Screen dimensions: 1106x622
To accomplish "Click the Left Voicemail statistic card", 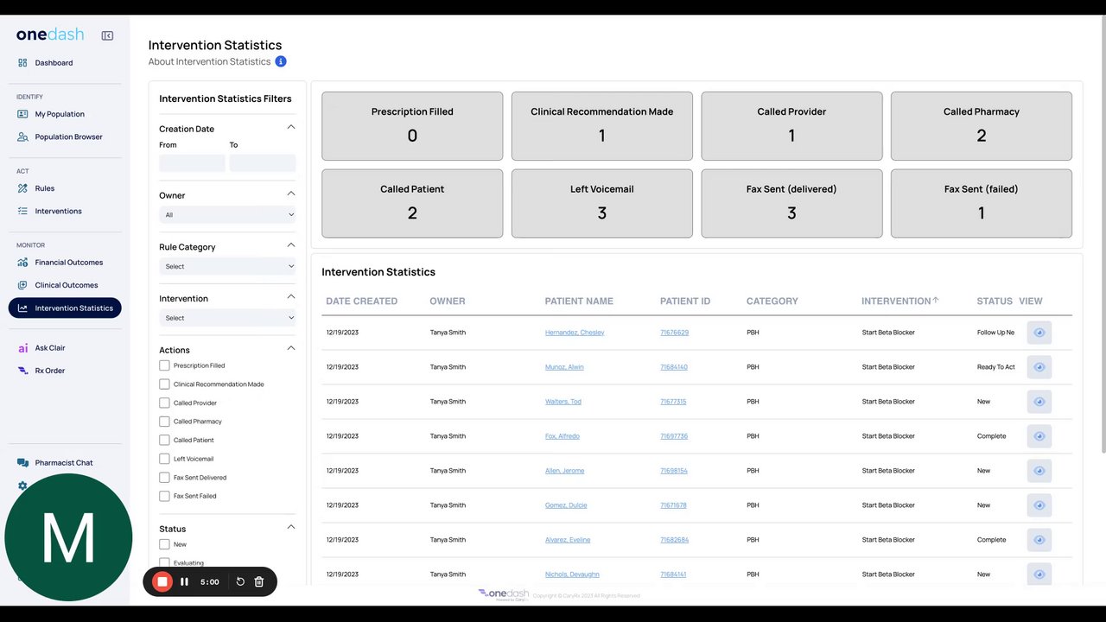I will [601, 203].
